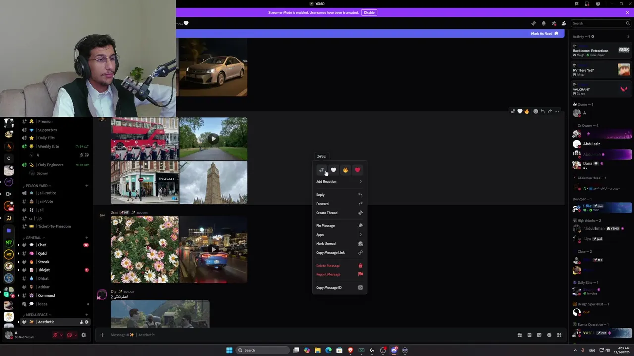The height and width of the screenshot is (356, 634).
Task: Click the forward arrow on message hover bar
Action: [550, 111]
